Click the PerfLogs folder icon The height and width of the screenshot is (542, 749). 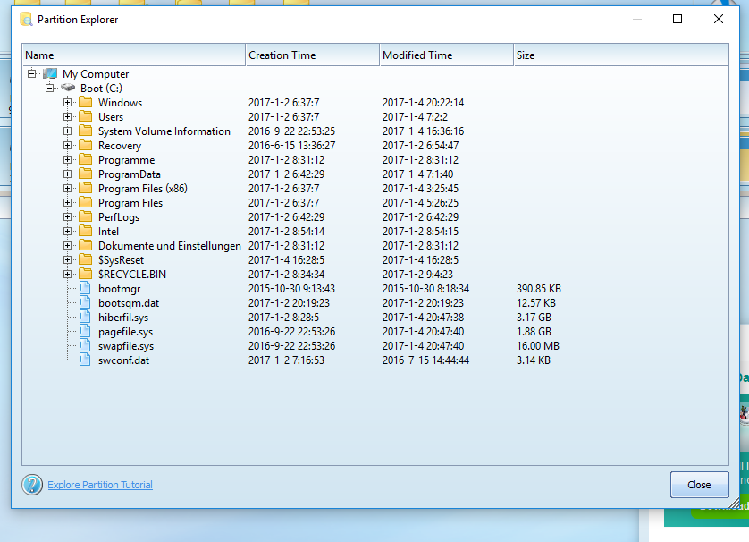click(x=86, y=217)
